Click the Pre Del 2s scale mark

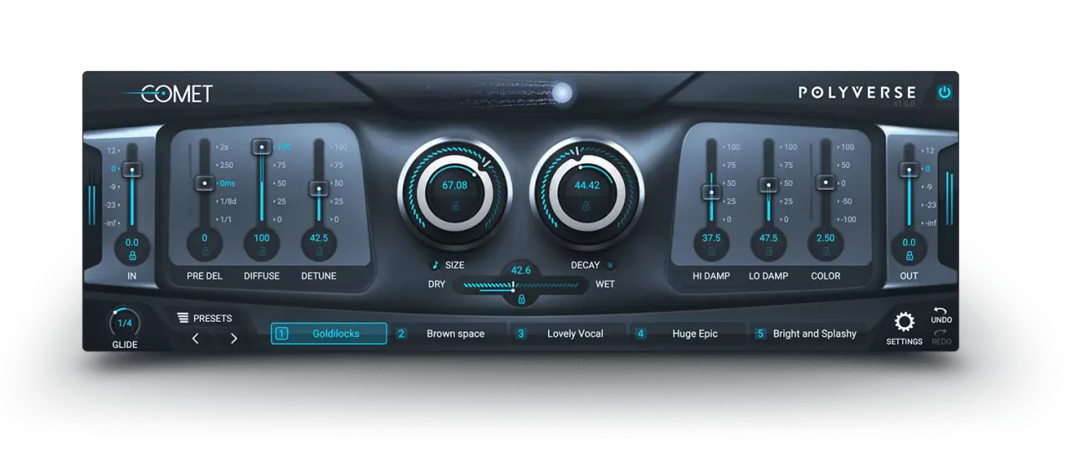tap(223, 147)
